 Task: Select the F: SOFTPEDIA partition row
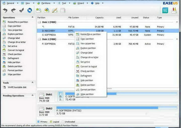pos(49,44)
